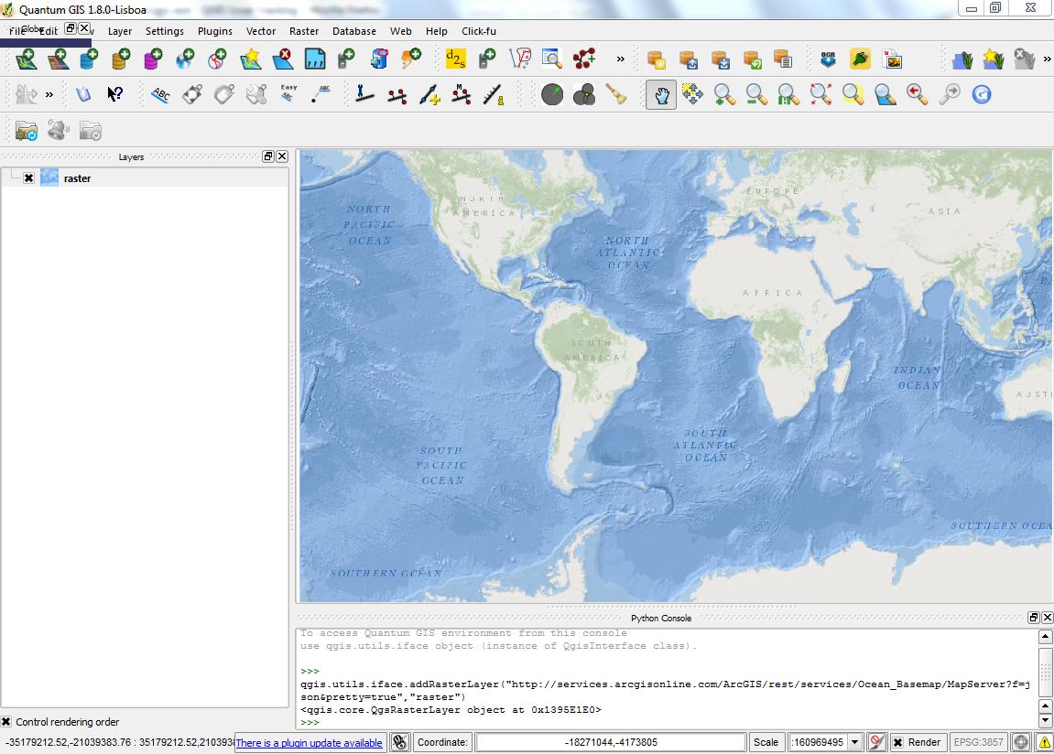Click the Zoom In magnifier icon
The width and height of the screenshot is (1054, 754).
[x=724, y=94]
